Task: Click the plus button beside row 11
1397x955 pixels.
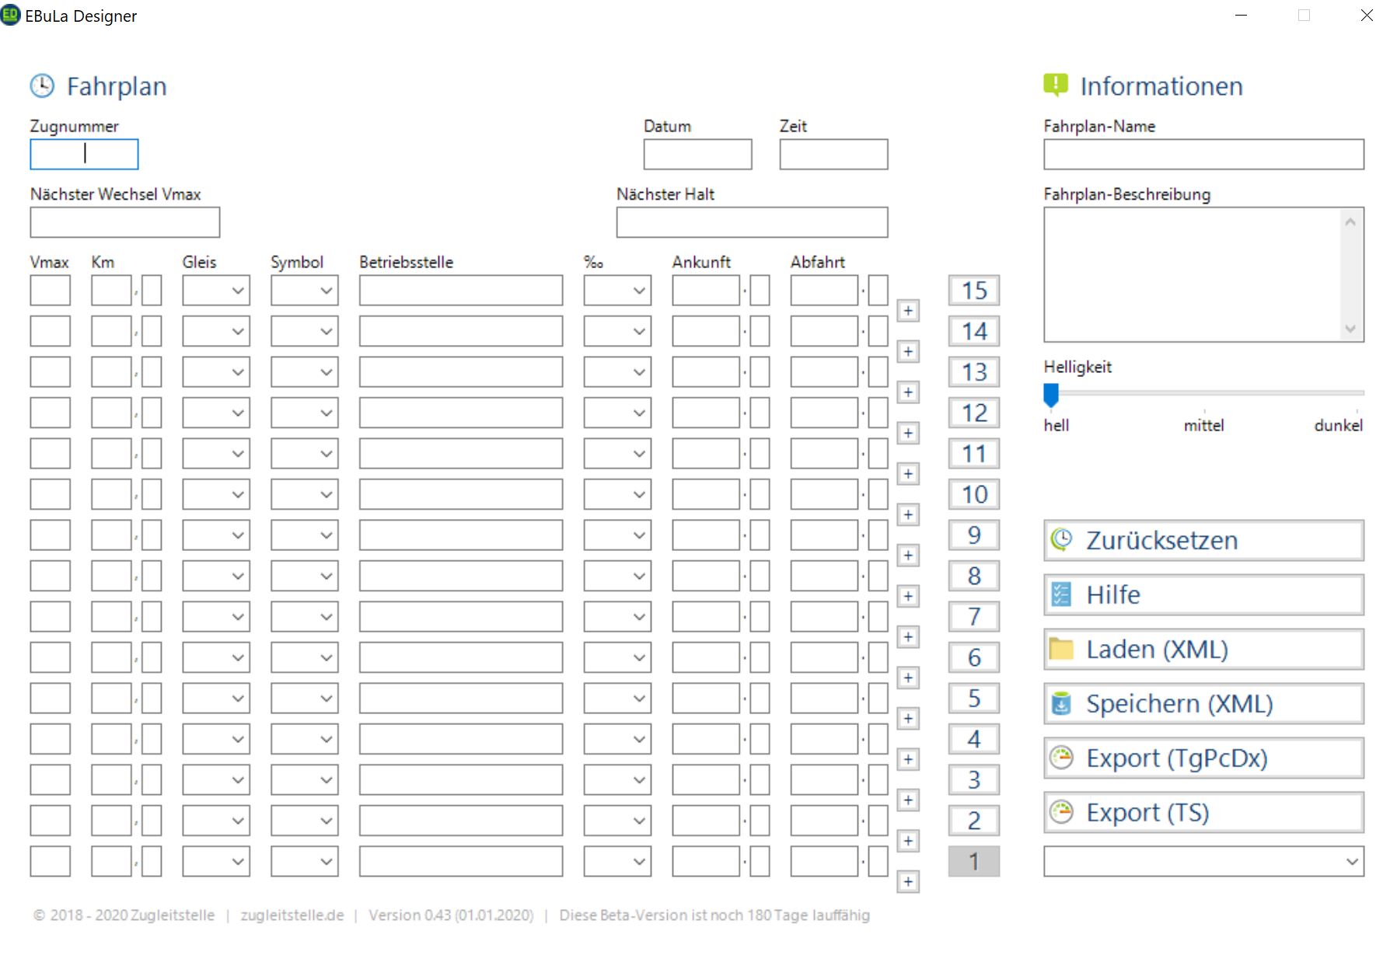Action: pos(907,474)
